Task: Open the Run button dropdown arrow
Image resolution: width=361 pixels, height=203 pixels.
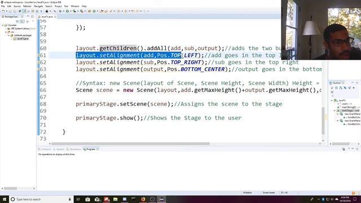Action: (x=71, y=11)
